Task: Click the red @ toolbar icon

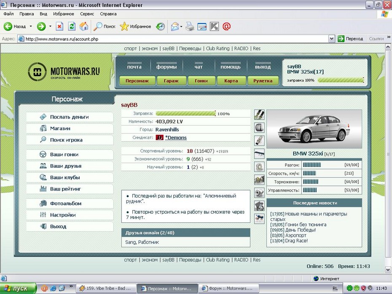Action: tap(226, 27)
